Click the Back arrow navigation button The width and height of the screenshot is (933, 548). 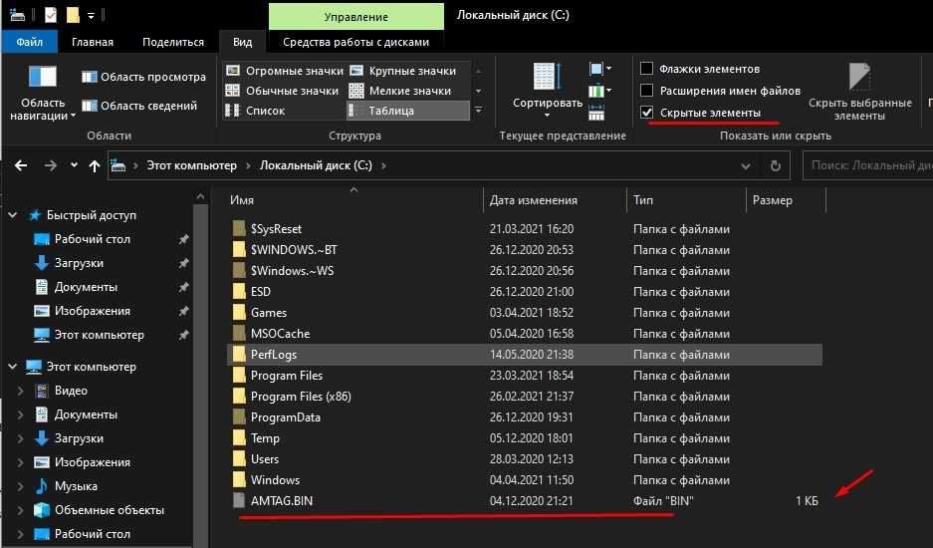pos(22,165)
